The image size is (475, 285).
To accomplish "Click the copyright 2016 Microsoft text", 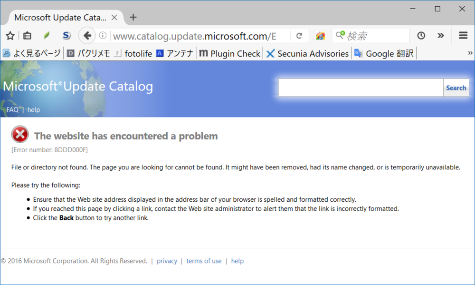I will click(x=74, y=261).
